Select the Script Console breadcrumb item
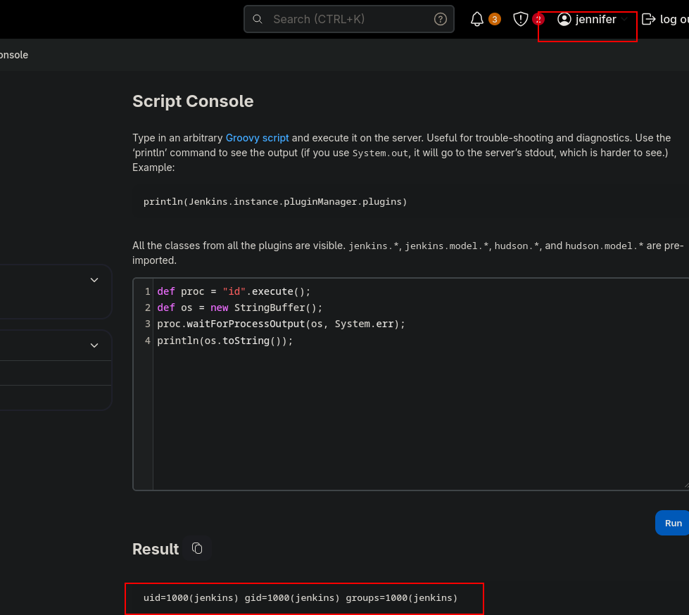 tap(14, 55)
